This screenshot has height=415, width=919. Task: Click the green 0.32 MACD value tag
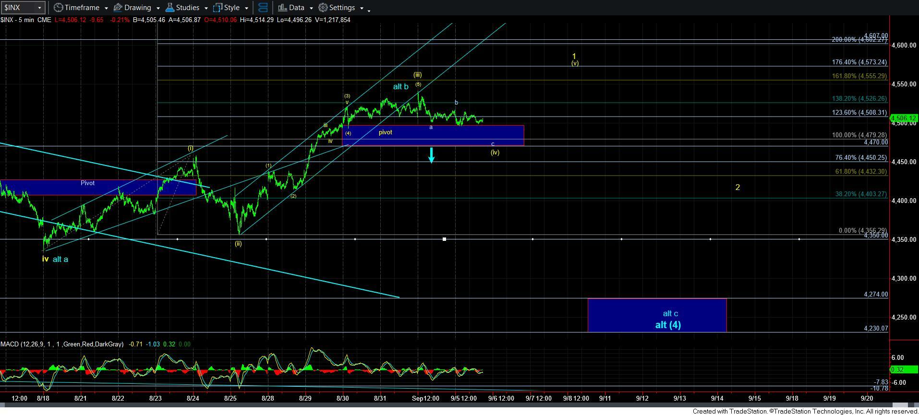tap(898, 369)
